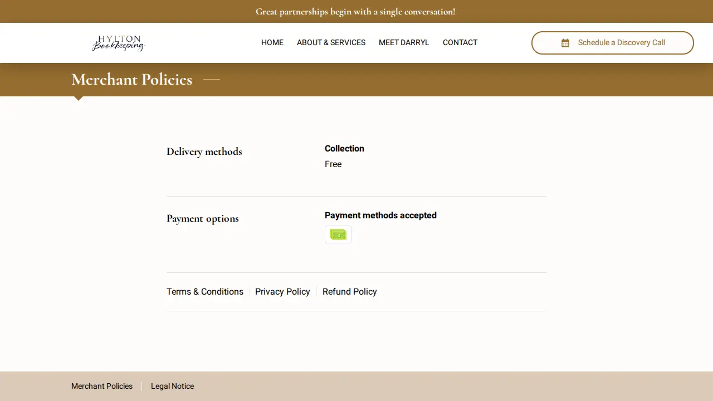View the Privacy Policy link
This screenshot has height=401, width=713.
pyautogui.click(x=282, y=291)
